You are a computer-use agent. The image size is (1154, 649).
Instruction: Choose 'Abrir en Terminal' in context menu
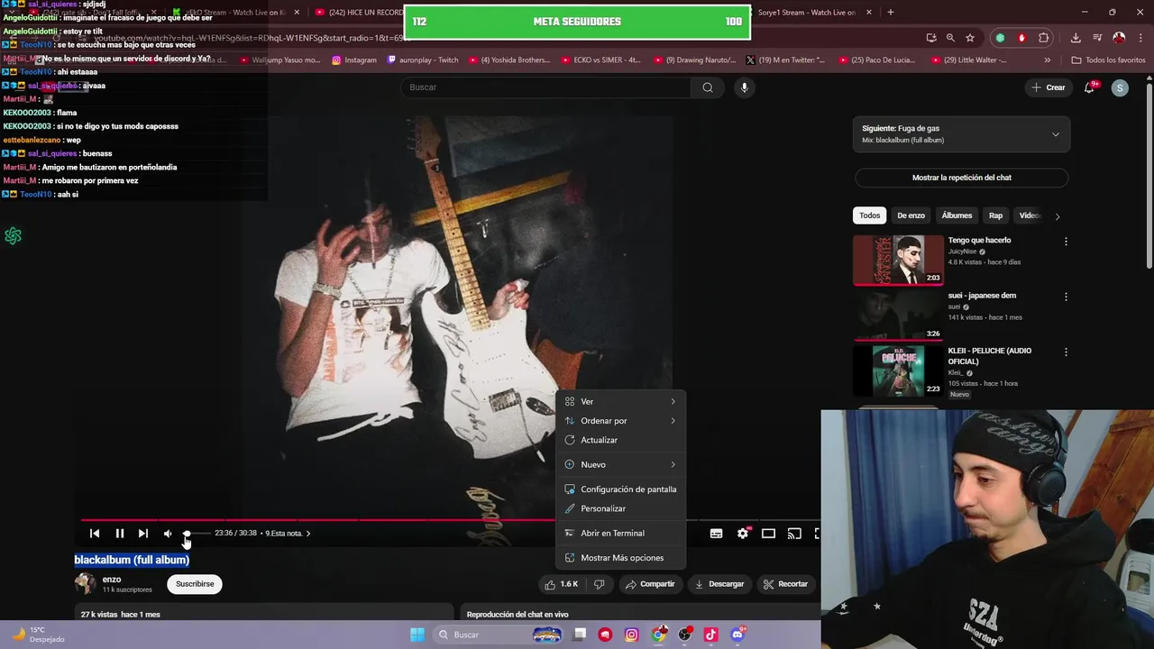point(620,533)
